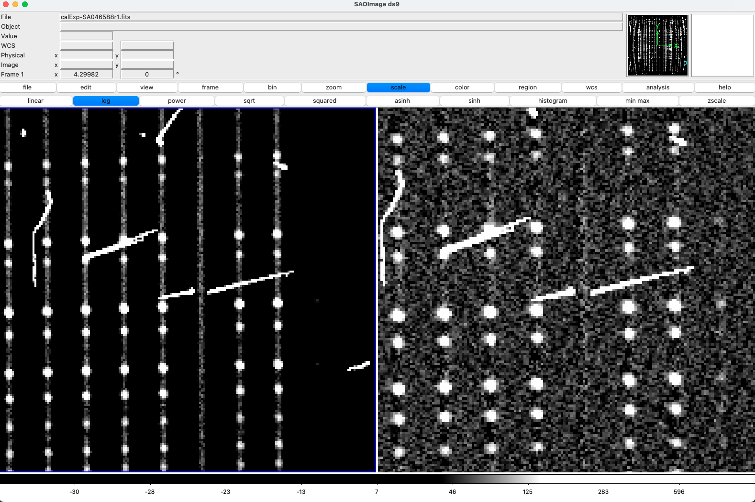The height and width of the screenshot is (502, 755).
Task: Open the analysis button options
Action: coord(657,87)
